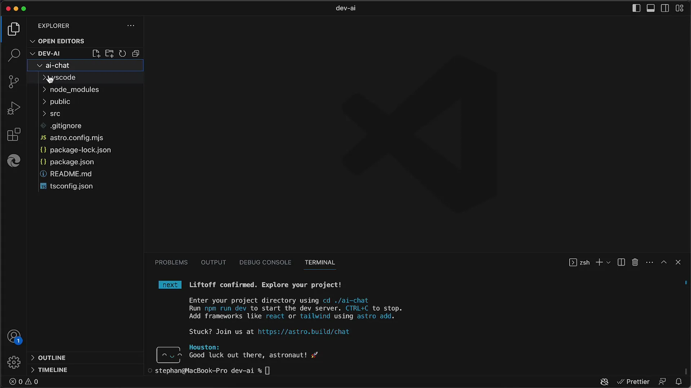Kill the terminal with trash icon
The height and width of the screenshot is (388, 691).
pos(635,262)
